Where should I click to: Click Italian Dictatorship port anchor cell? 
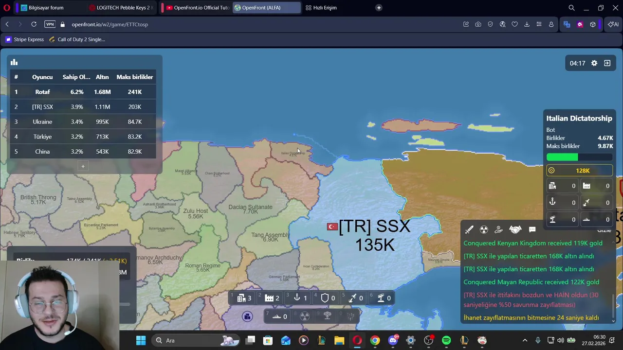(x=562, y=202)
